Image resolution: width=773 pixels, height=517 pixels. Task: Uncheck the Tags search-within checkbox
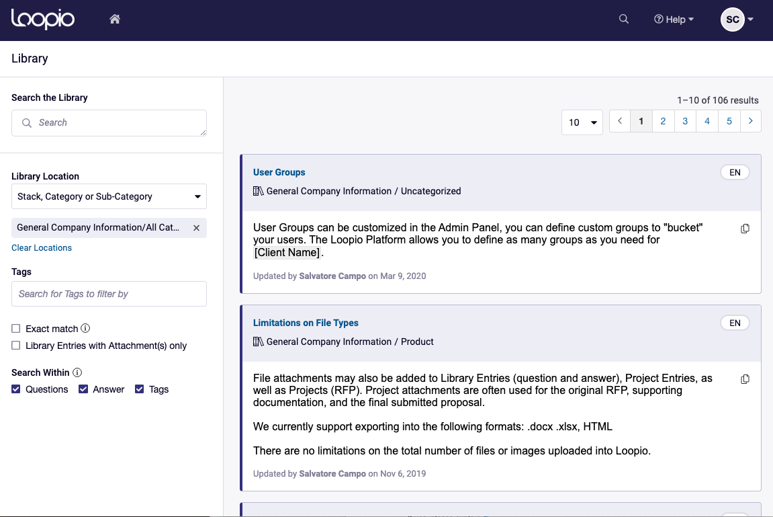click(140, 389)
